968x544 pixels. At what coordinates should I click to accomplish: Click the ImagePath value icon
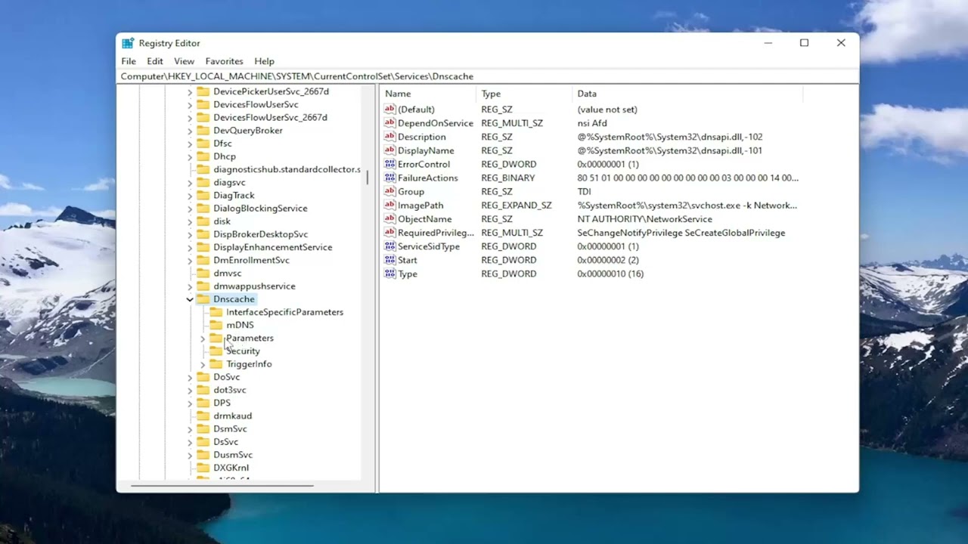click(389, 206)
